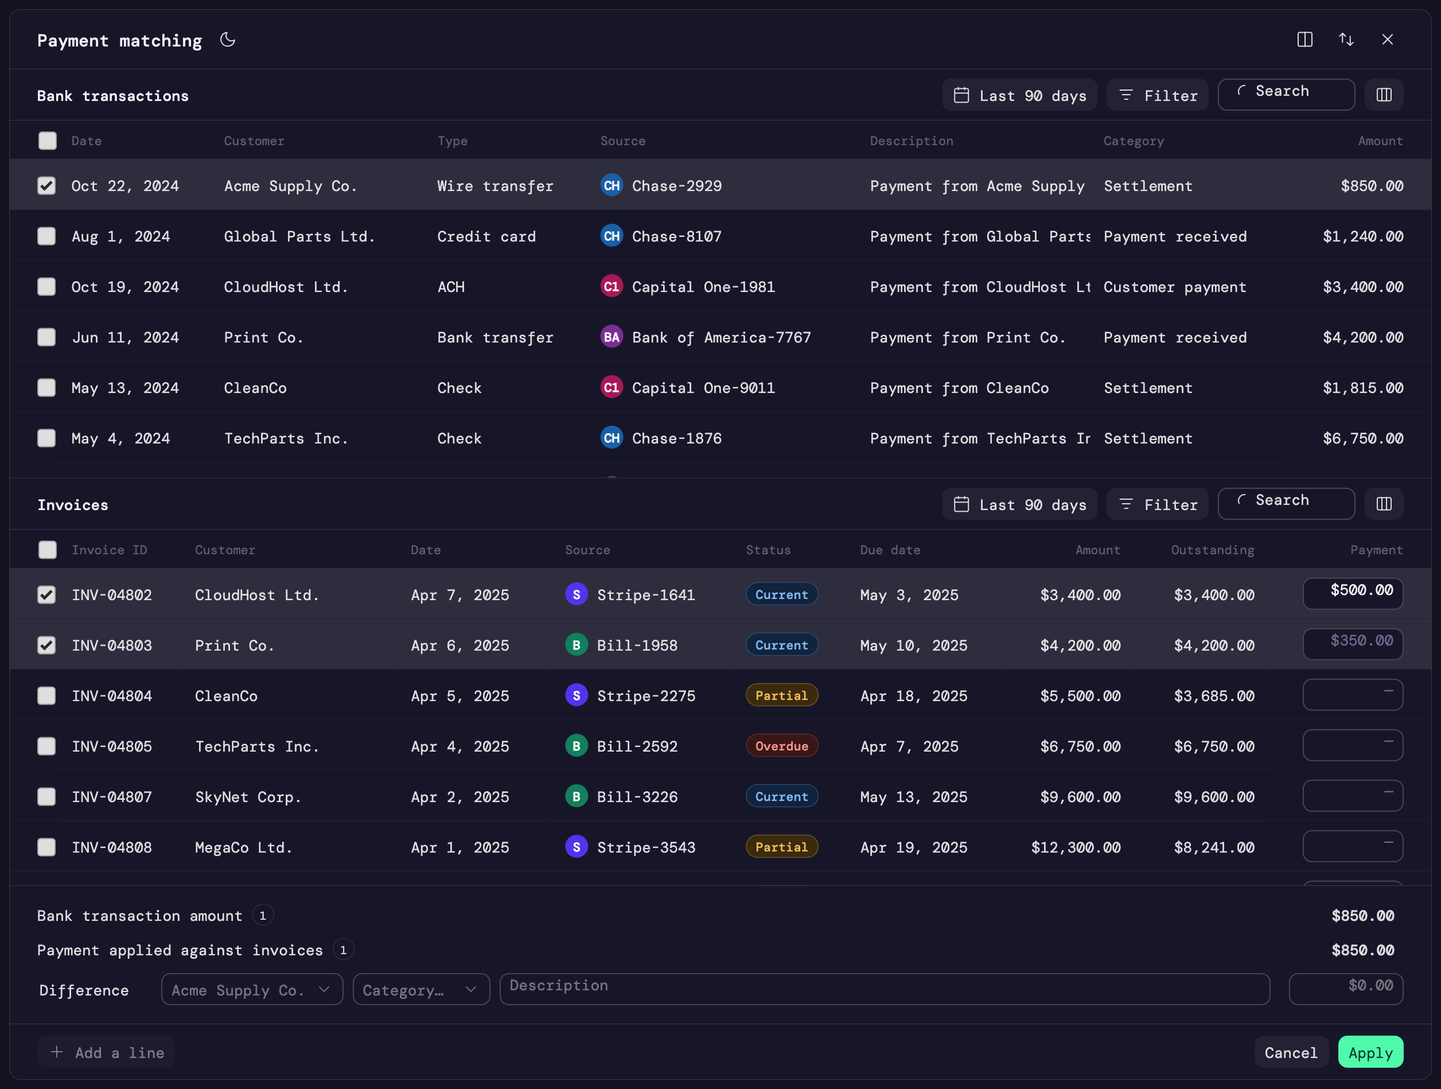Screen dimensions: 1441x1089
Task: Close the Payment matching dialog
Action: [1388, 40]
